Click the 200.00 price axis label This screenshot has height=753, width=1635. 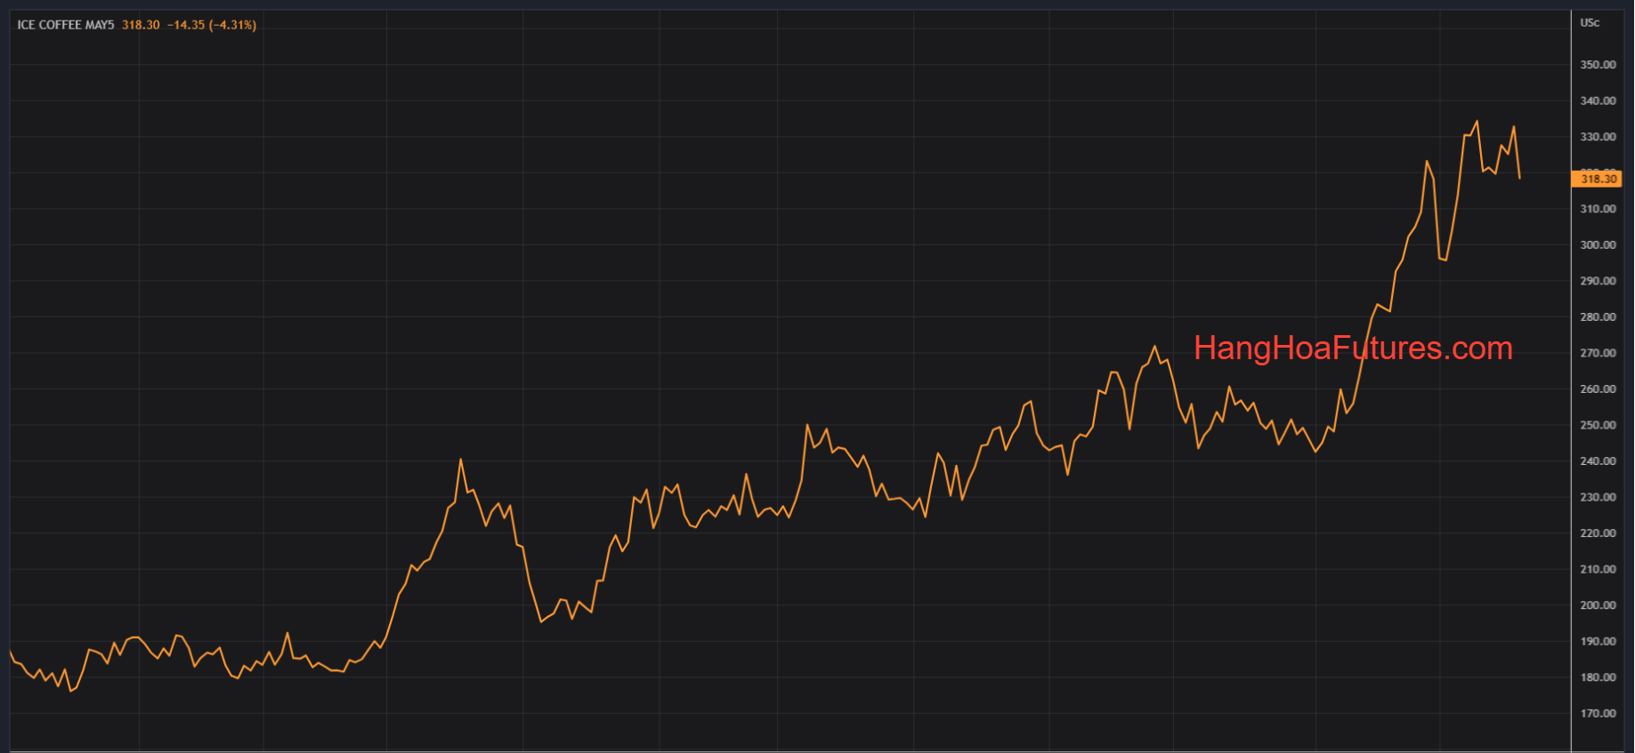[1598, 605]
